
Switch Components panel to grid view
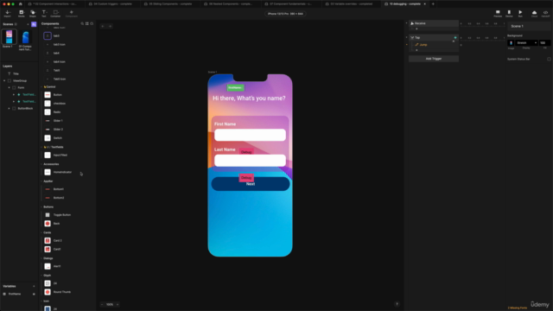86,23
